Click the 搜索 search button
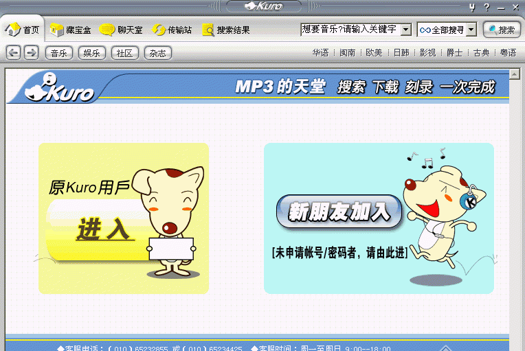525x351 pixels. [502, 30]
